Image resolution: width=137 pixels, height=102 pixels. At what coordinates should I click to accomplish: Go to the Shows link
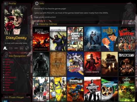coord(8,80)
